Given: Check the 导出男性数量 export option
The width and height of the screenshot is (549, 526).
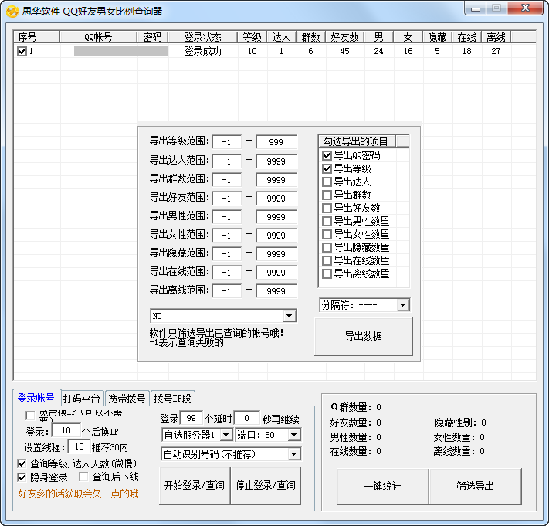Looking at the screenshot, I should [x=327, y=221].
